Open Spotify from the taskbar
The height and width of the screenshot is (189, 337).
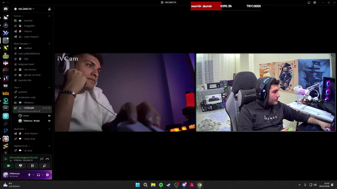coord(161,185)
